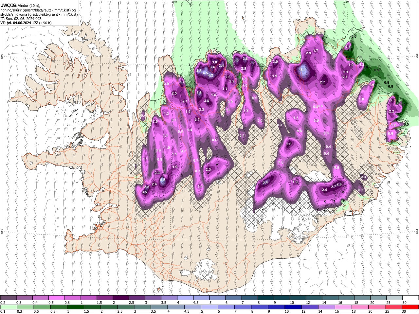Select the grey-green 3 swatch, lower row

[x=142, y=307]
